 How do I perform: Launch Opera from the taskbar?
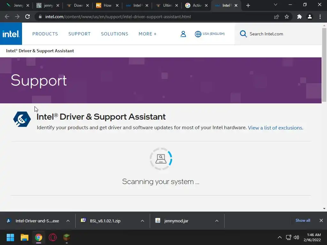[x=53, y=237]
